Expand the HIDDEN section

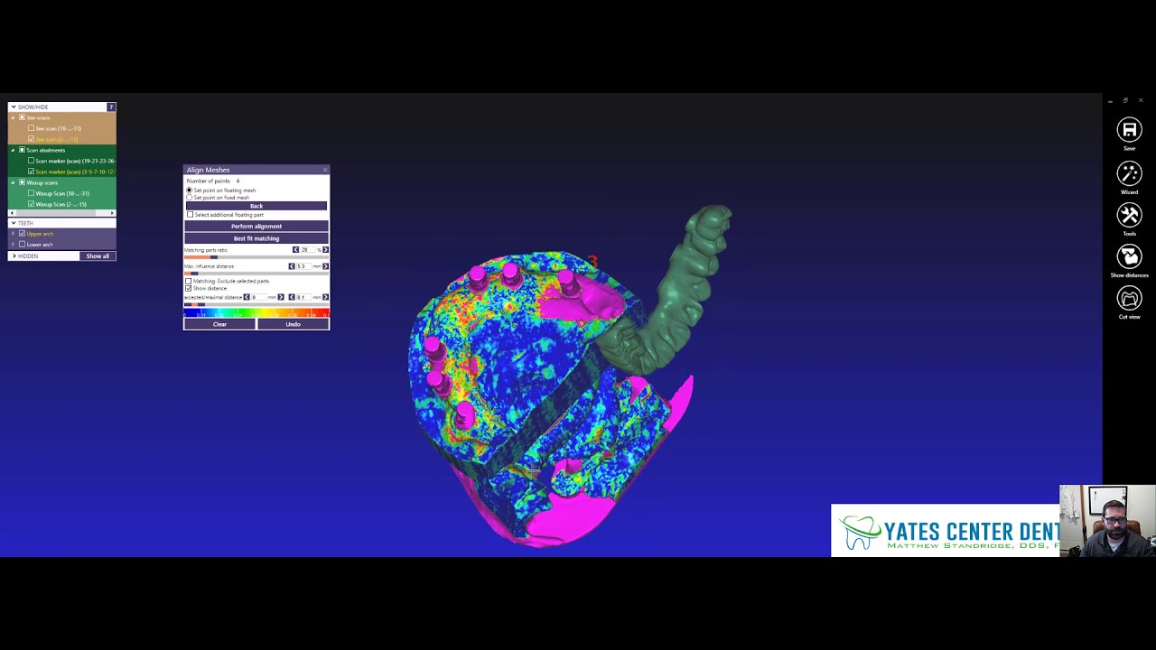[14, 256]
